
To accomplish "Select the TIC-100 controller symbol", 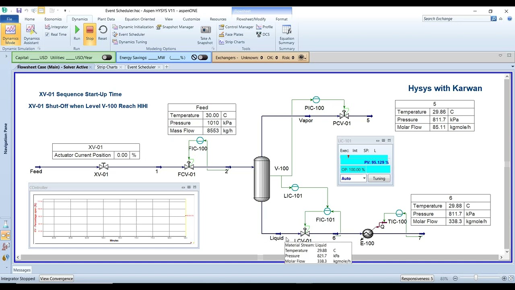I will [399, 213].
